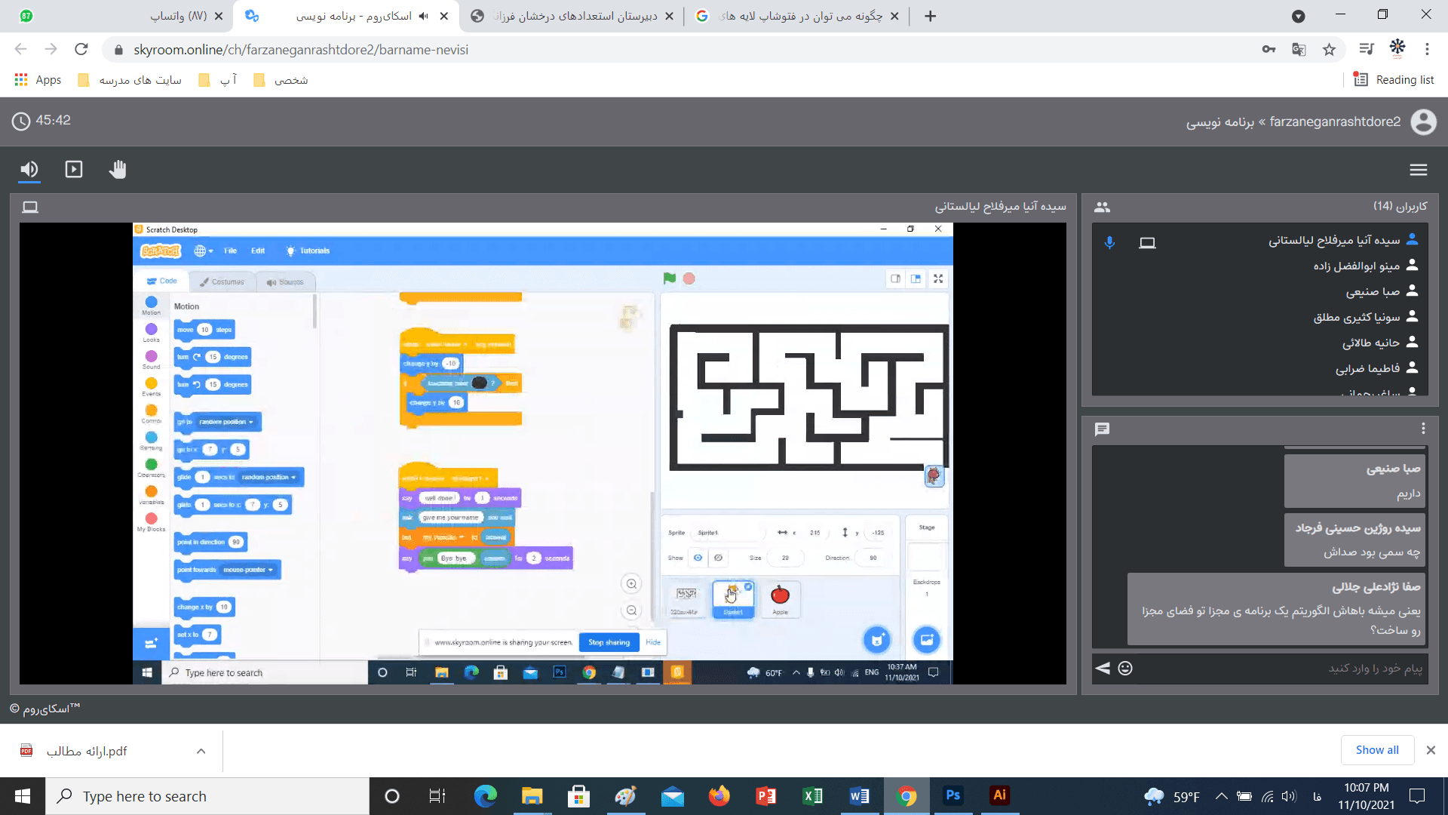Open the Chrome three-dot menu
The image size is (1448, 815).
[x=1427, y=50]
